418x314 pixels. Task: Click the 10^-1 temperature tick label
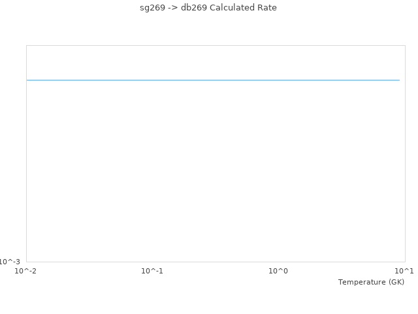(152, 271)
